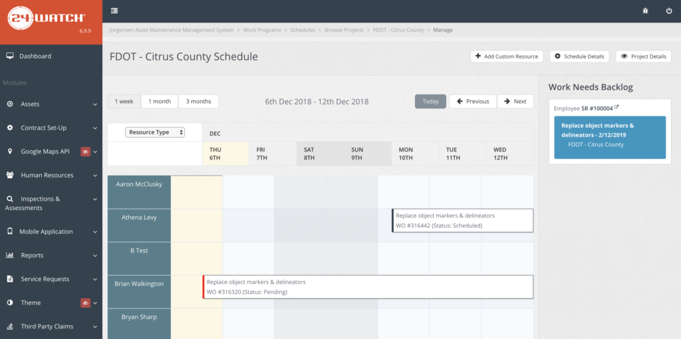681x339 pixels.
Task: Expand the Contract Set-Up chevron
Action: [x=95, y=128]
